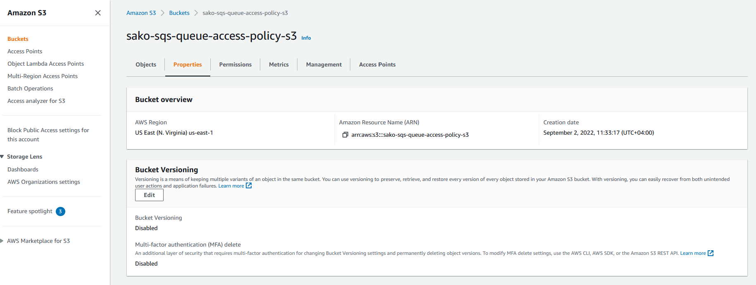This screenshot has width=756, height=285.
Task: Select the creation date September 2, 2022 value
Action: (x=599, y=133)
